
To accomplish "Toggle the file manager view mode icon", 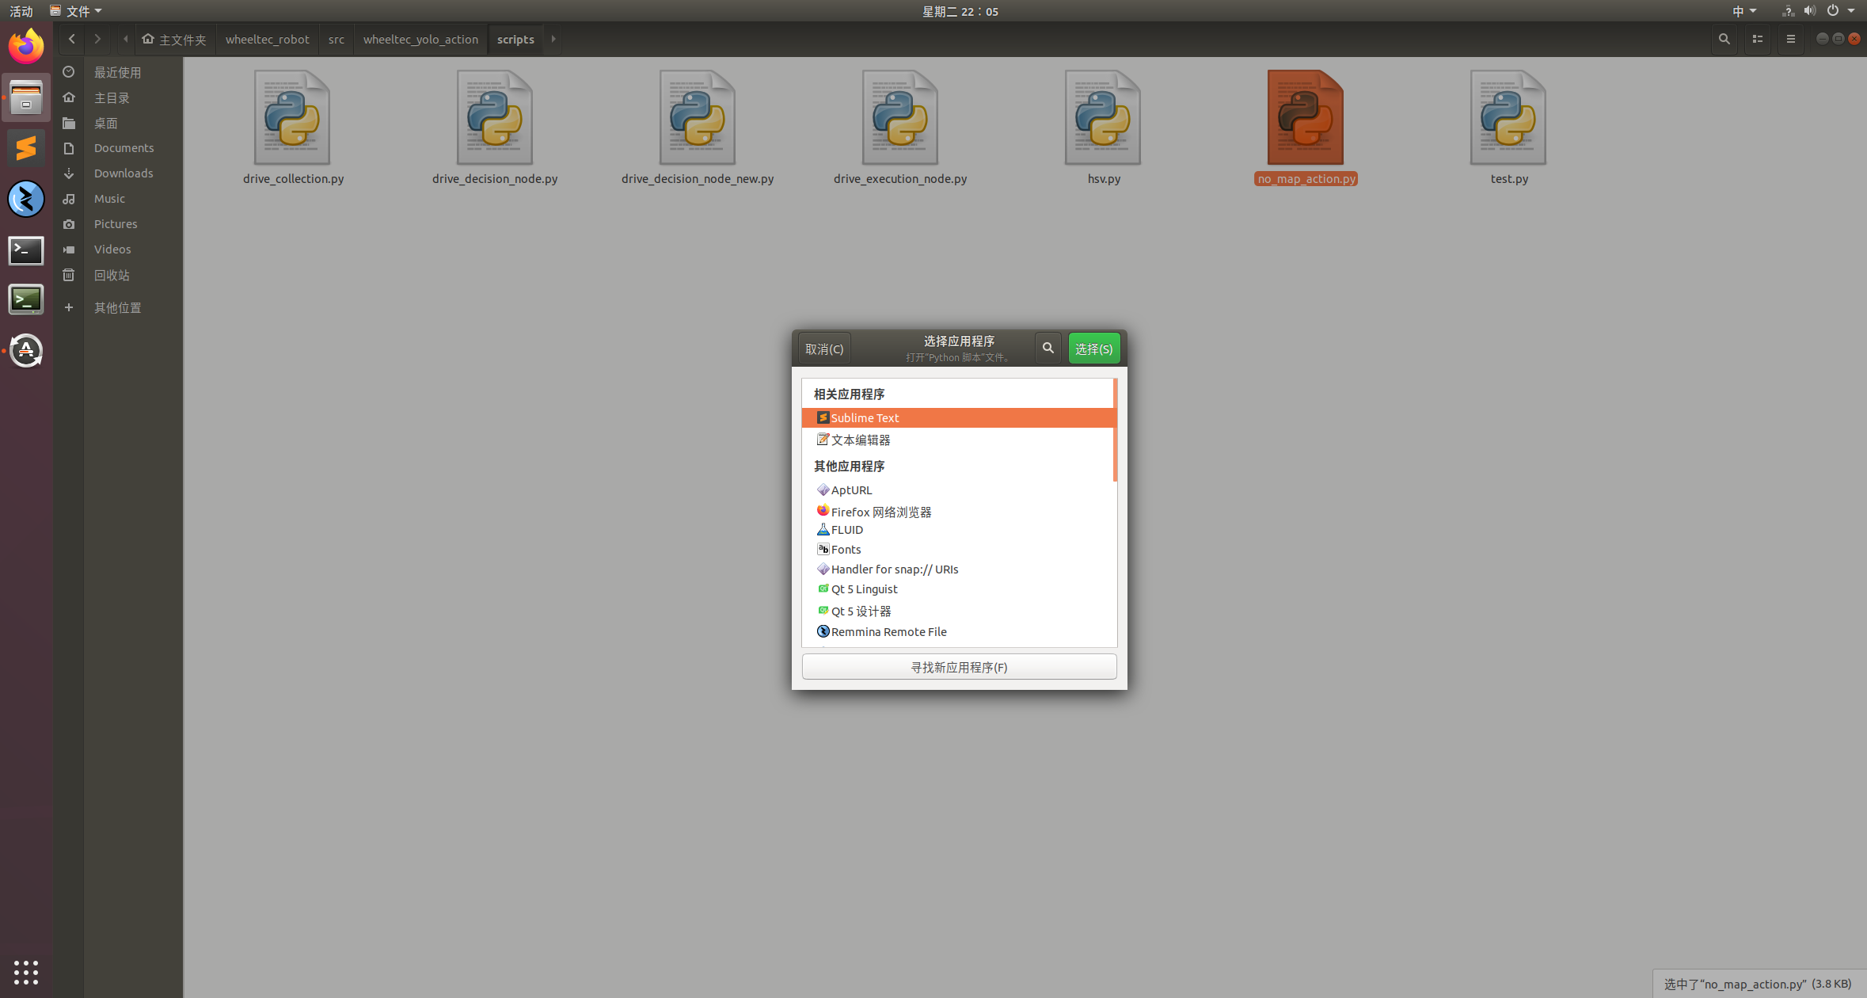I will (x=1758, y=39).
